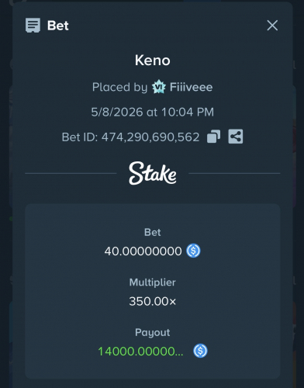Click the date 5/8/2026 at 10:04 PM
Viewport: 304px width, 388px height.
153,112
